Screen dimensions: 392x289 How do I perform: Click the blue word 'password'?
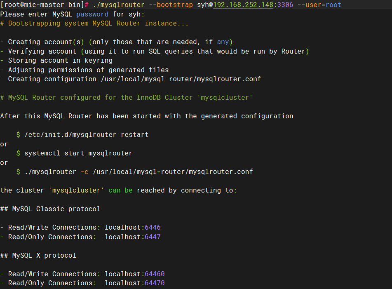click(x=92, y=14)
